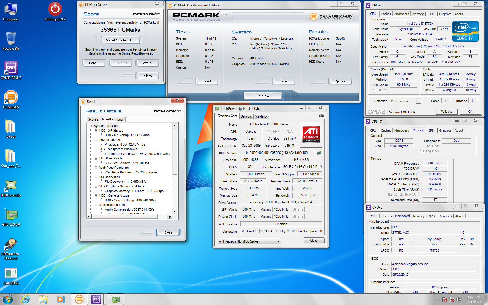
Task: Switch to CPU-Z taskbar button
Action: click(96, 299)
